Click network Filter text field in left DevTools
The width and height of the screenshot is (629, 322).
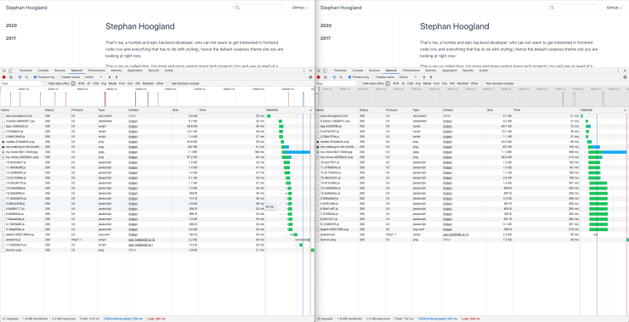(21, 83)
